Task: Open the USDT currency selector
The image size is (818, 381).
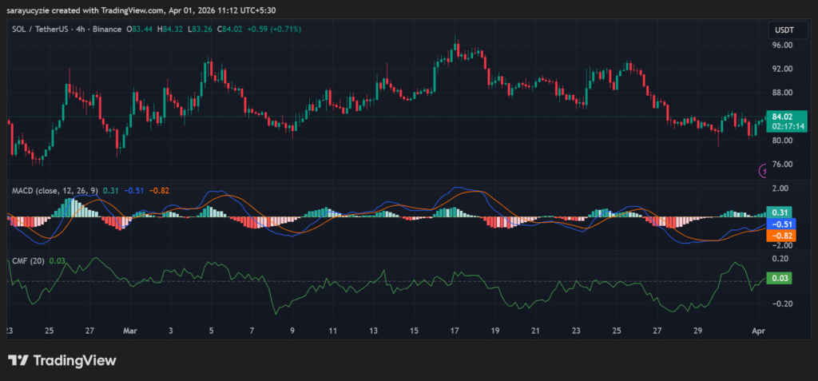Action: tap(781, 30)
